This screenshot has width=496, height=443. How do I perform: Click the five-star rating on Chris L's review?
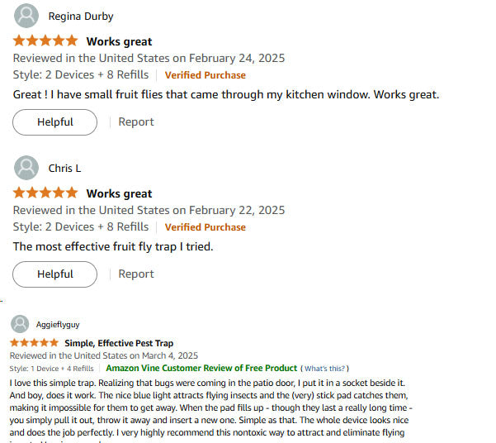pyautogui.click(x=45, y=193)
